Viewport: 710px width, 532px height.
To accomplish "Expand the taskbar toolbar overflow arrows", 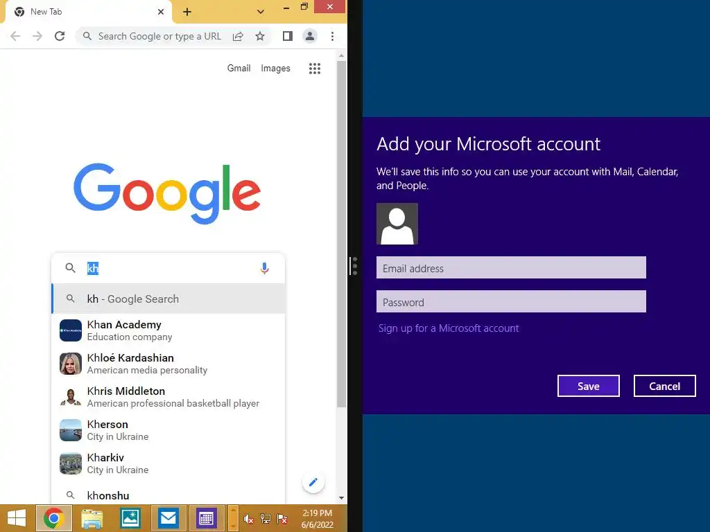I will [x=233, y=518].
